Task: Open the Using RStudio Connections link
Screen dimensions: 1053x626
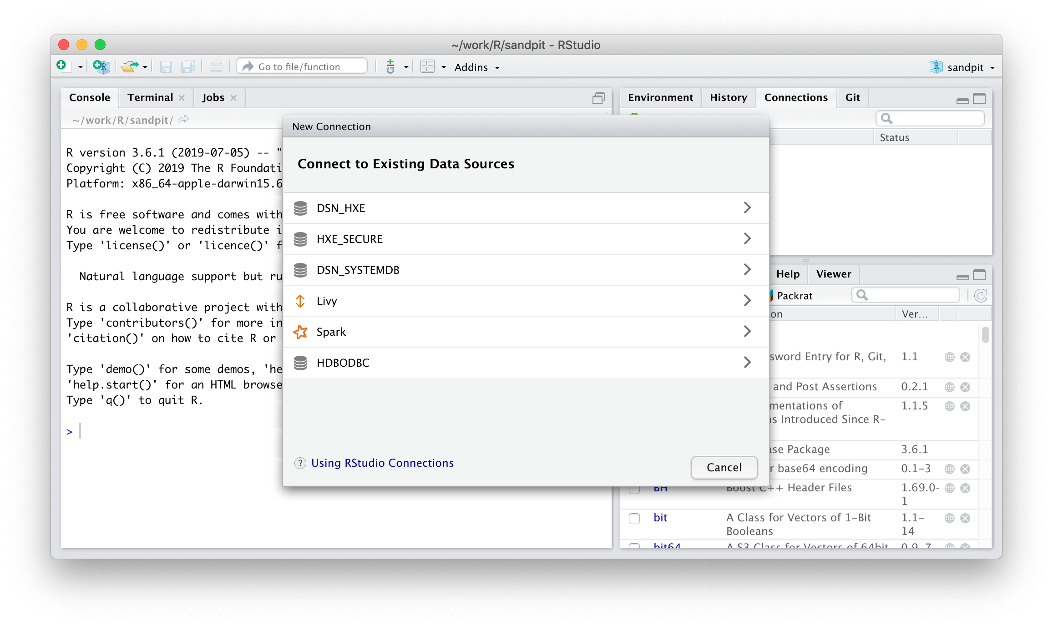Action: coord(382,463)
